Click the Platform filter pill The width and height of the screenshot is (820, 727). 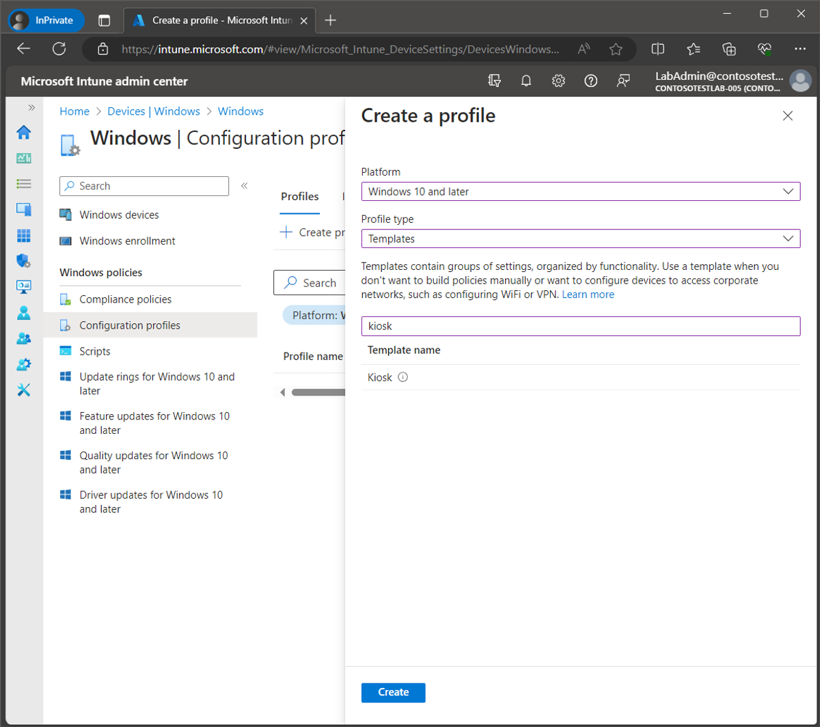[x=314, y=316]
